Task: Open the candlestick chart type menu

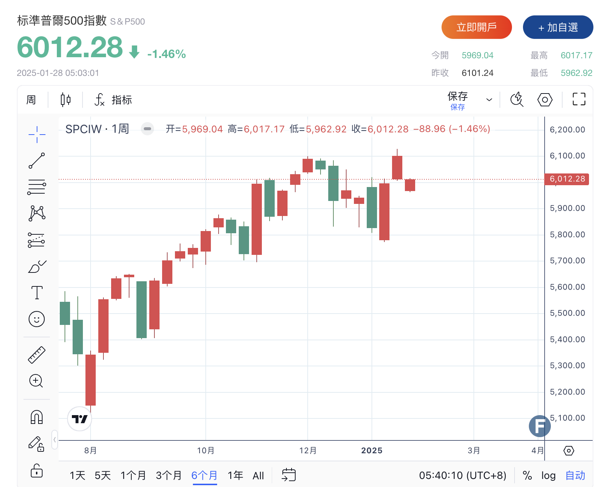Action: [x=66, y=100]
